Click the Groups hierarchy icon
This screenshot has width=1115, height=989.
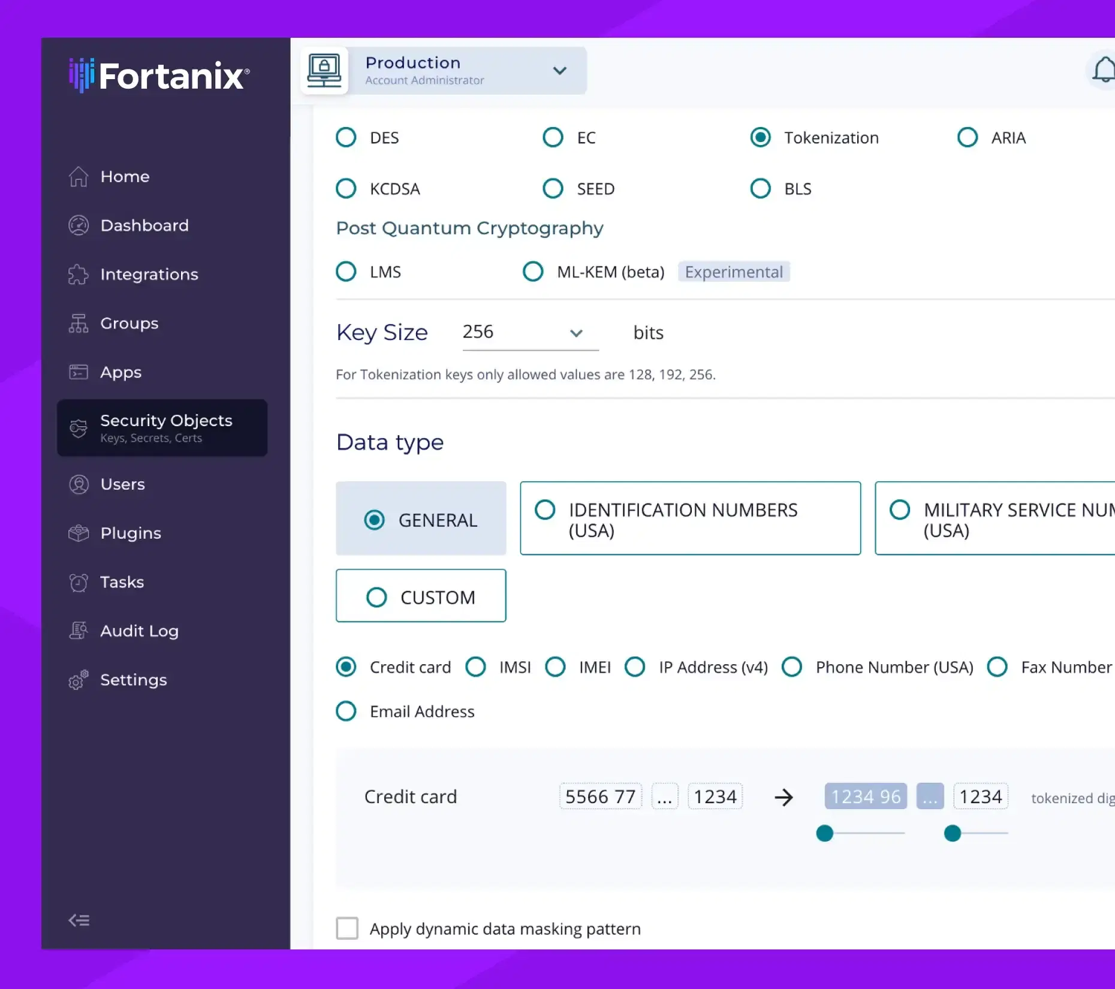pos(79,323)
